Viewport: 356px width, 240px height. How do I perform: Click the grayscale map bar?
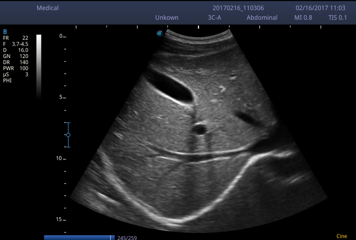[39, 66]
